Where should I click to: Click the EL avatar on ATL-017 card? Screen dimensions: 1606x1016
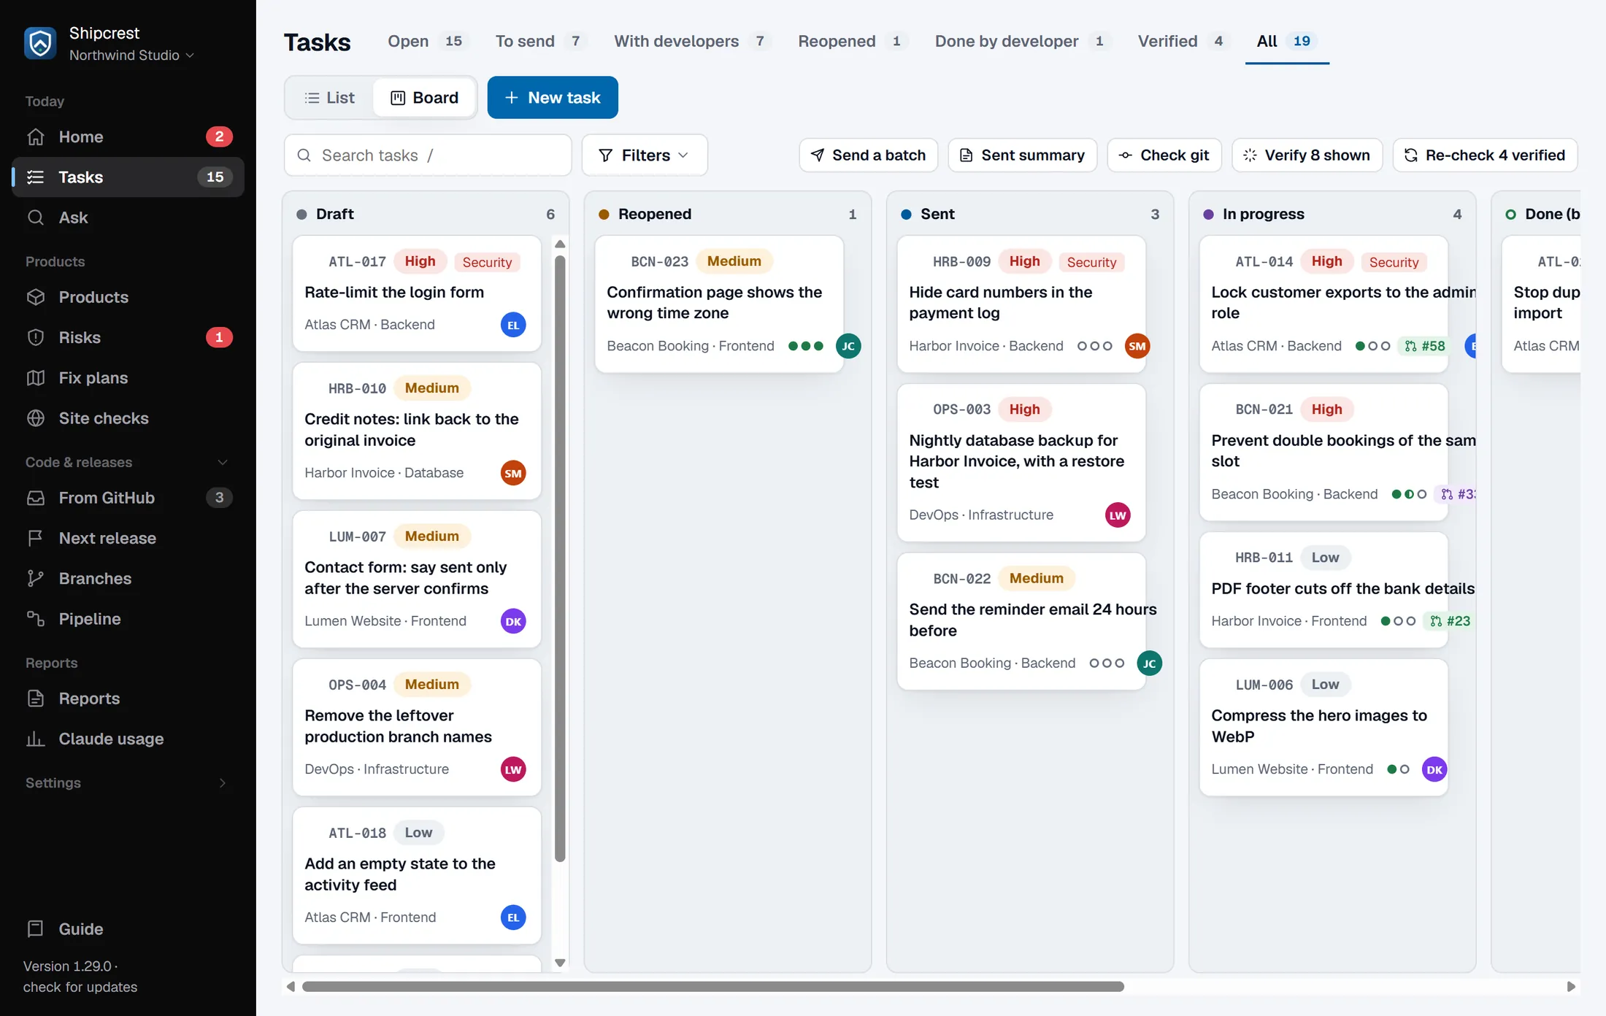pos(513,325)
